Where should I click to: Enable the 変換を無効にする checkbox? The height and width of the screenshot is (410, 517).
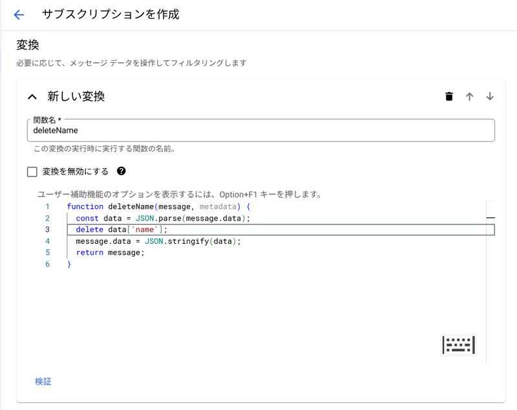pos(32,172)
